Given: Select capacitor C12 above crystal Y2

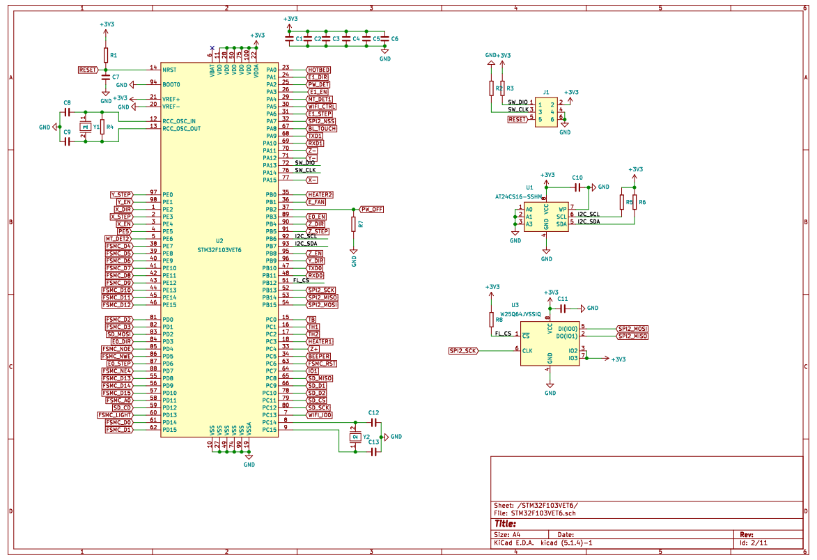Looking at the screenshot, I should (373, 422).
